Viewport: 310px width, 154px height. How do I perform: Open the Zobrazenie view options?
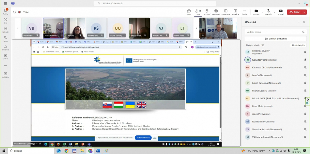coord(225,12)
